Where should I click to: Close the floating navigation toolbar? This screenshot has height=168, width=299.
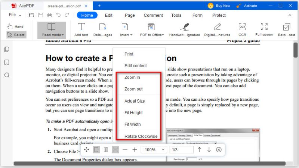219,150
